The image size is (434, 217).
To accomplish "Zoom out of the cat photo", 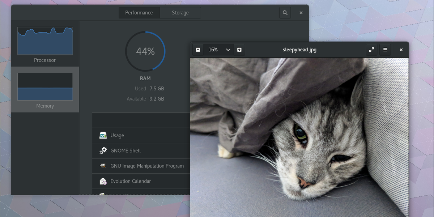I will click(198, 50).
